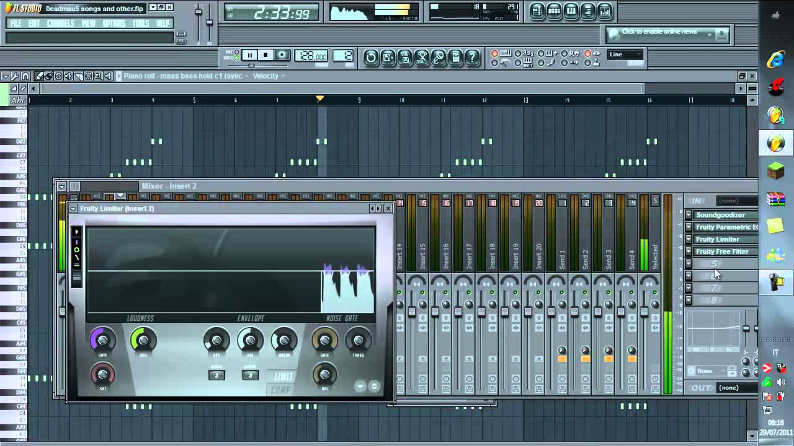Click to enable online news
This screenshot has height=446, width=794.
tap(659, 32)
